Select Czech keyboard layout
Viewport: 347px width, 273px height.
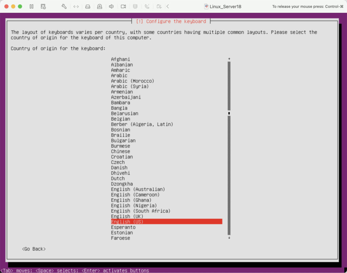pyautogui.click(x=166, y=162)
